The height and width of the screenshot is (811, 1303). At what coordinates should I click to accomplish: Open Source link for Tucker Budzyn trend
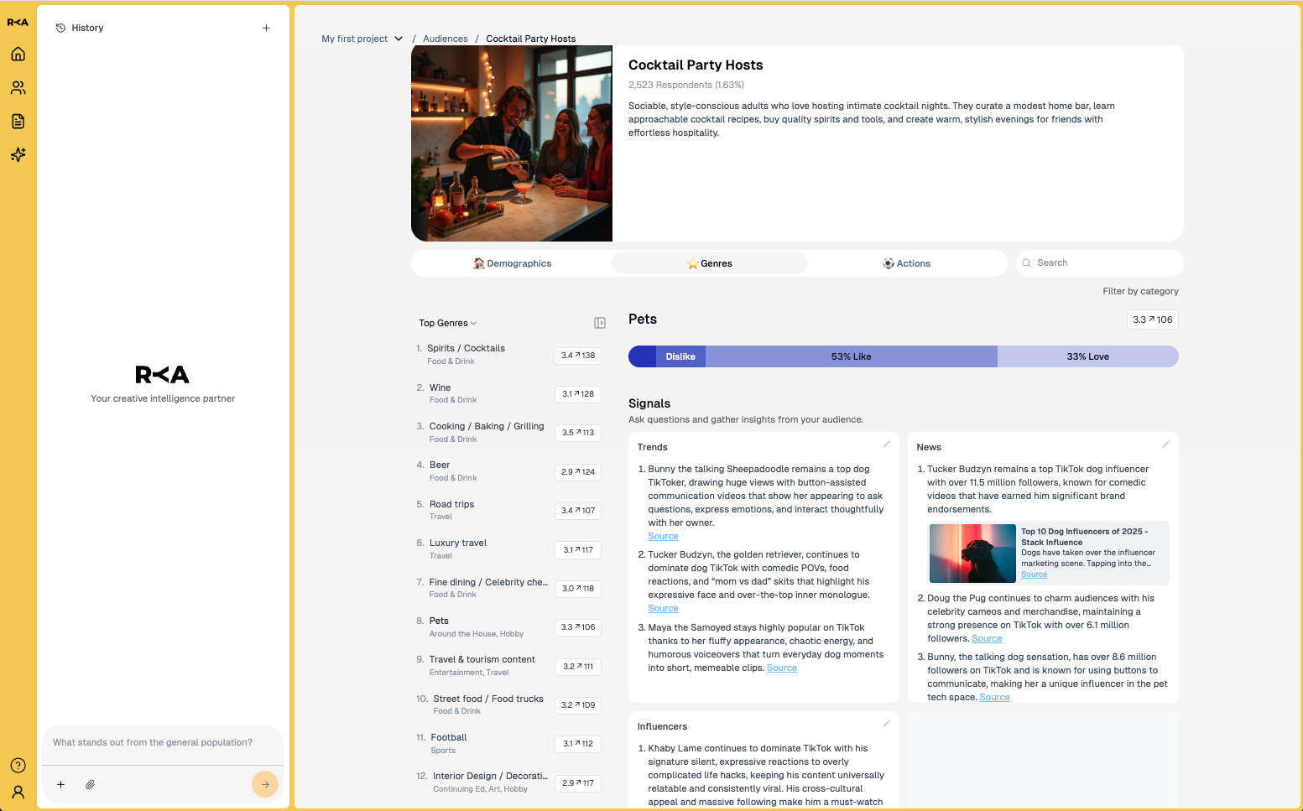[x=663, y=608]
